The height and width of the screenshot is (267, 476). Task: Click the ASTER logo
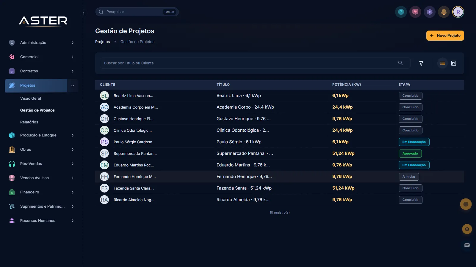point(43,21)
